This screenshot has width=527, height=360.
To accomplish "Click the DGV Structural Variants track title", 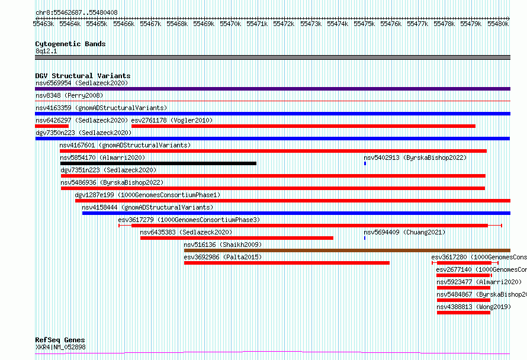I will (x=83, y=76).
